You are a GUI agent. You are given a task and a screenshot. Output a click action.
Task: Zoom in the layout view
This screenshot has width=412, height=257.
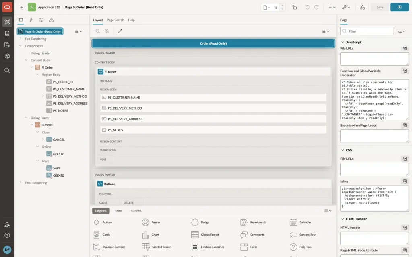click(x=107, y=31)
